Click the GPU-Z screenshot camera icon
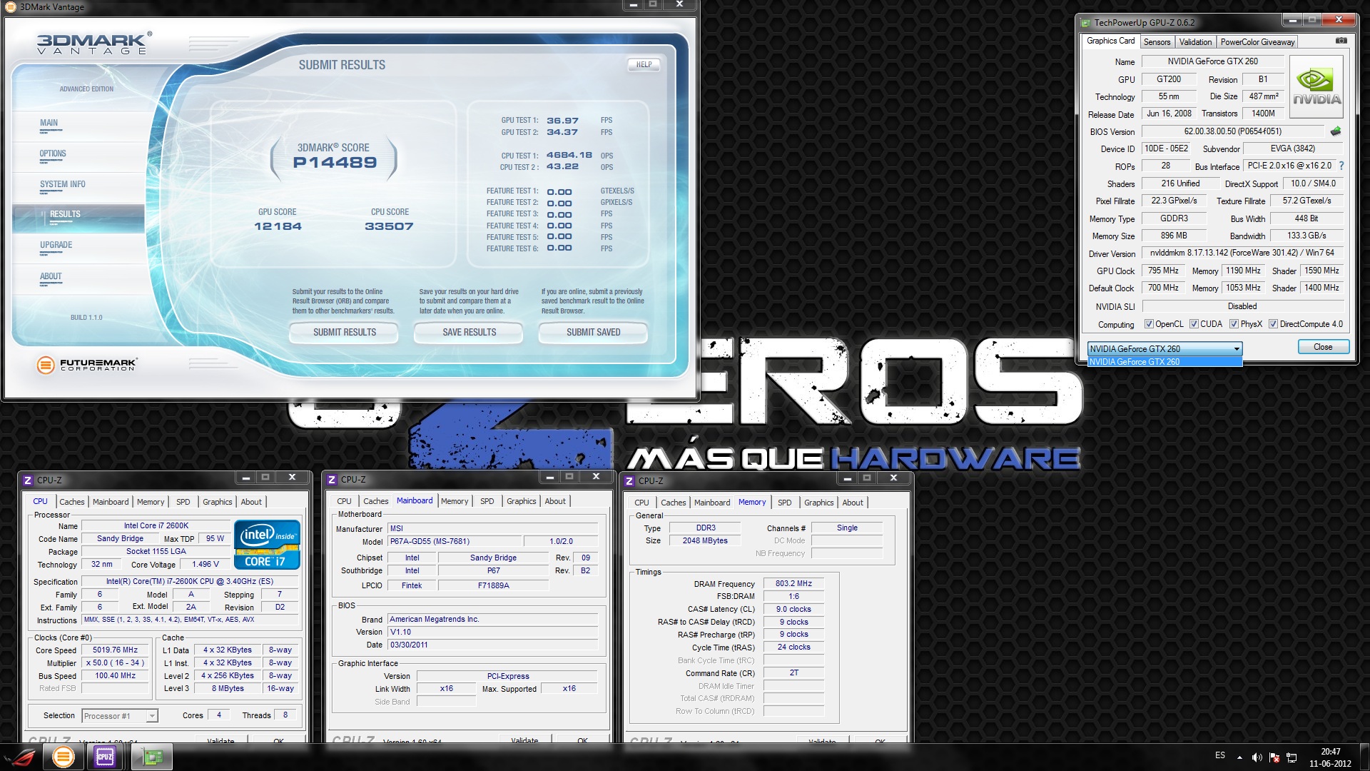Viewport: 1370px width, 771px height. (1341, 41)
